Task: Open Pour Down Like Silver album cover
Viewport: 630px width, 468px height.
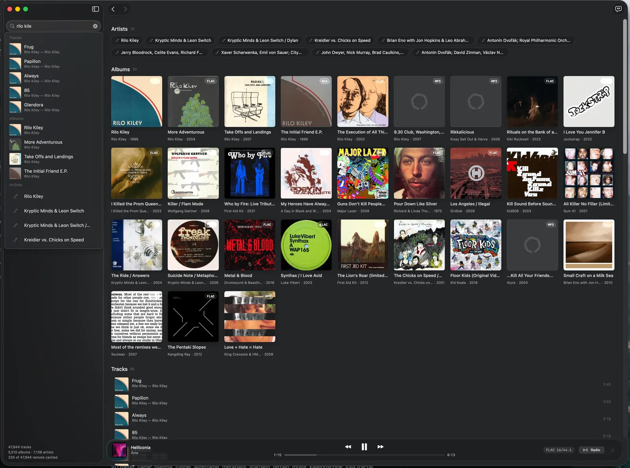Action: (419, 173)
